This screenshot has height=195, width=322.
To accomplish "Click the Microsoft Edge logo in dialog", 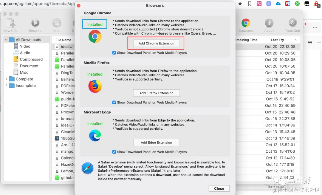I will (95, 135).
